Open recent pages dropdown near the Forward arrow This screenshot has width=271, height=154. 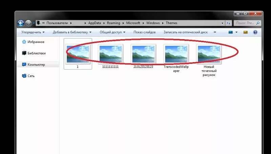click(x=34, y=23)
